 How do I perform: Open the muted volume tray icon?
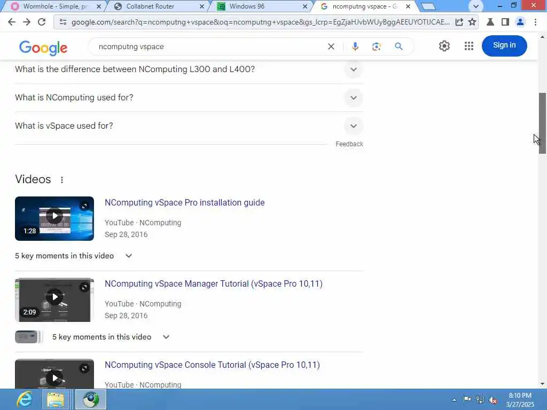coord(493,400)
